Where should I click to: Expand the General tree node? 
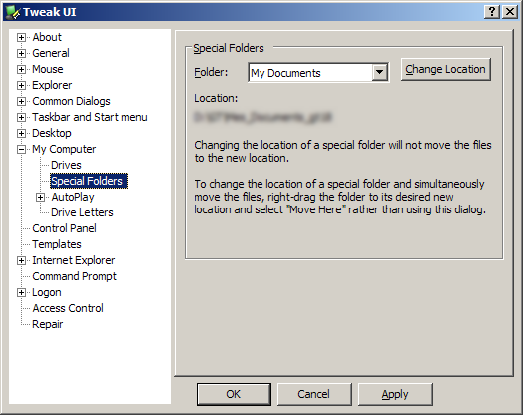tap(21, 53)
